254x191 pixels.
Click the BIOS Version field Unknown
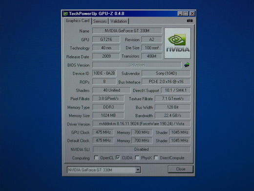[137, 65]
